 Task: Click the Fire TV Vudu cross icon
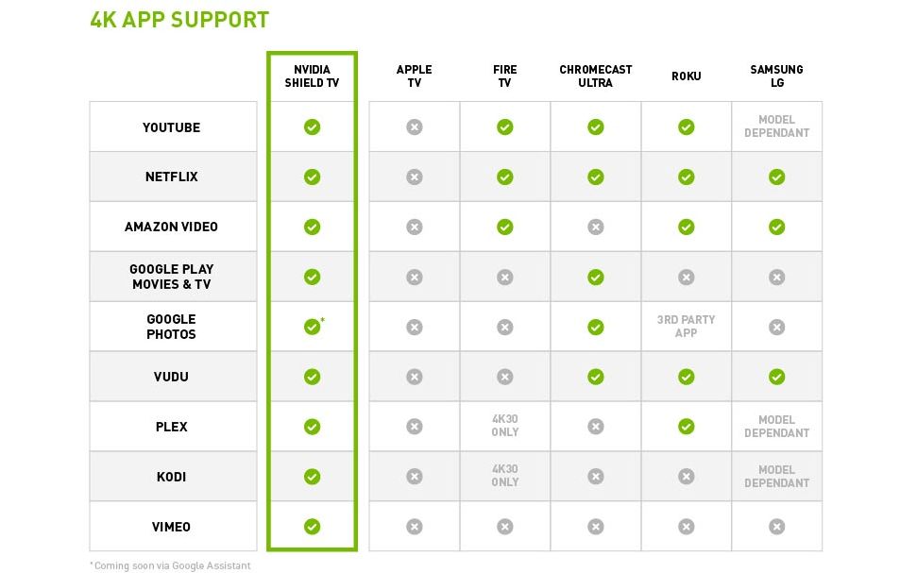(x=504, y=378)
